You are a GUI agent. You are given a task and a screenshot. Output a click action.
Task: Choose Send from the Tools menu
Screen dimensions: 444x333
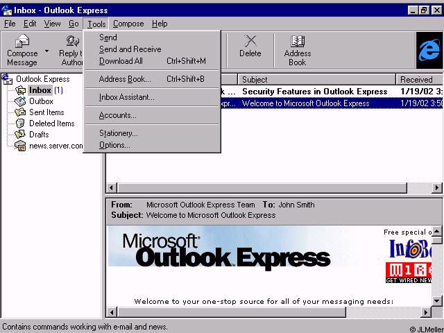point(152,37)
